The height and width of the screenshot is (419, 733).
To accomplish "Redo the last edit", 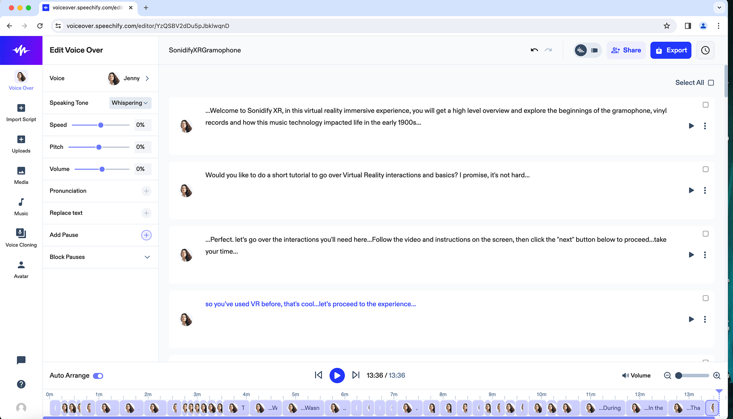I will [548, 50].
